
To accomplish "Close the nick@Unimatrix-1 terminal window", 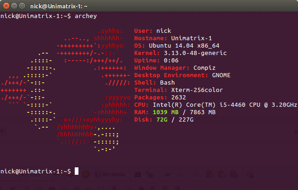I will (x=6, y=6).
